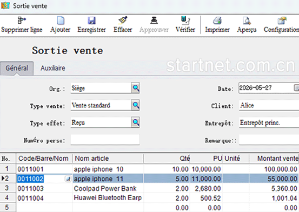Open the Type vente lookup magnifier

point(135,105)
